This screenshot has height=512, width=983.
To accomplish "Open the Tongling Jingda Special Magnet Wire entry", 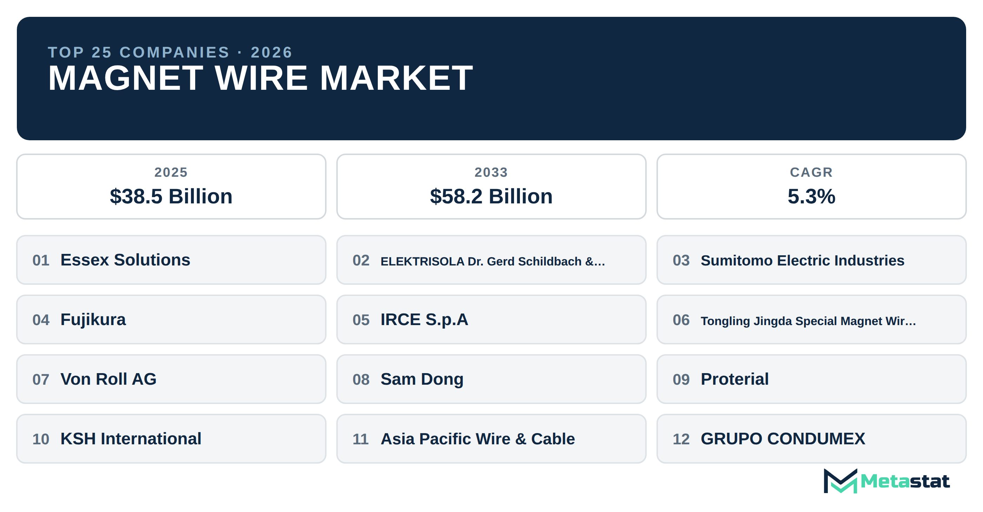I will (812, 319).
